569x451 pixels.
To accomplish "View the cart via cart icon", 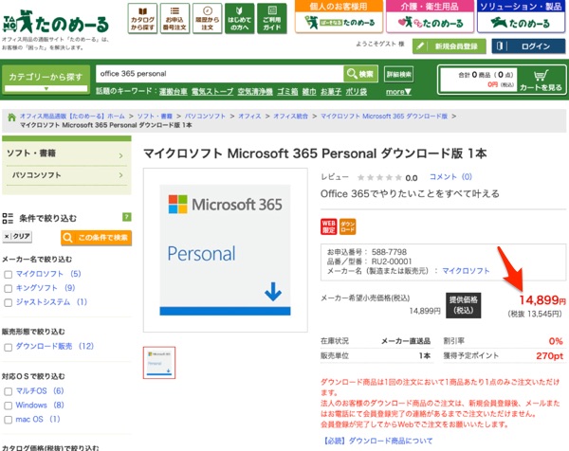I will (x=541, y=80).
